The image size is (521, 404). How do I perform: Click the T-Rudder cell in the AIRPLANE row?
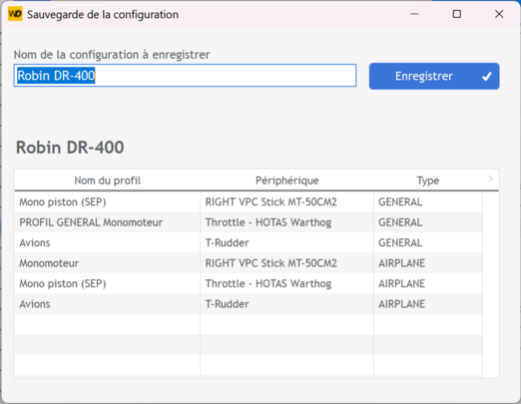point(286,304)
